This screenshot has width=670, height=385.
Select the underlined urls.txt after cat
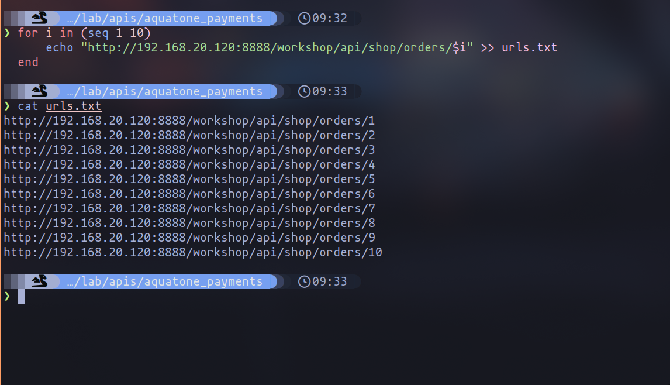[x=73, y=106]
